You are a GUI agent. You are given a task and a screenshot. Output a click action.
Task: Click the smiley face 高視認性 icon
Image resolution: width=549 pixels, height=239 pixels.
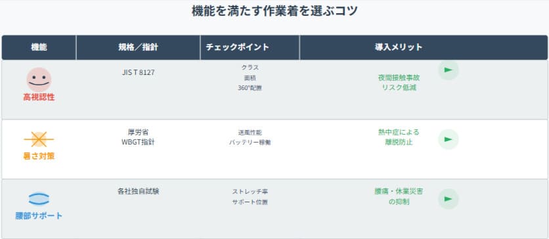(x=39, y=80)
